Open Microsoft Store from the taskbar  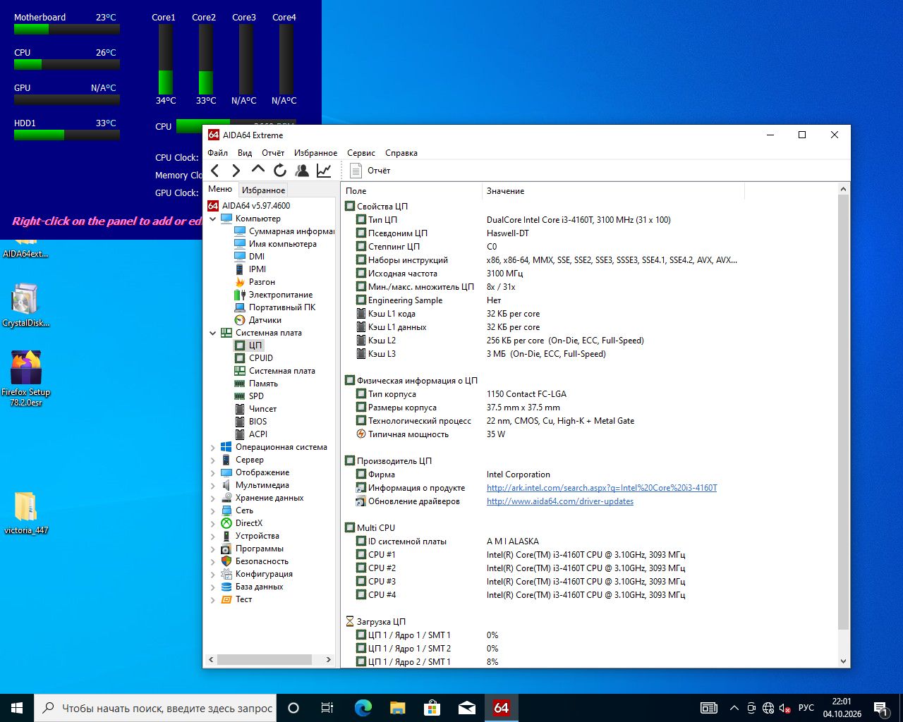[x=432, y=708]
